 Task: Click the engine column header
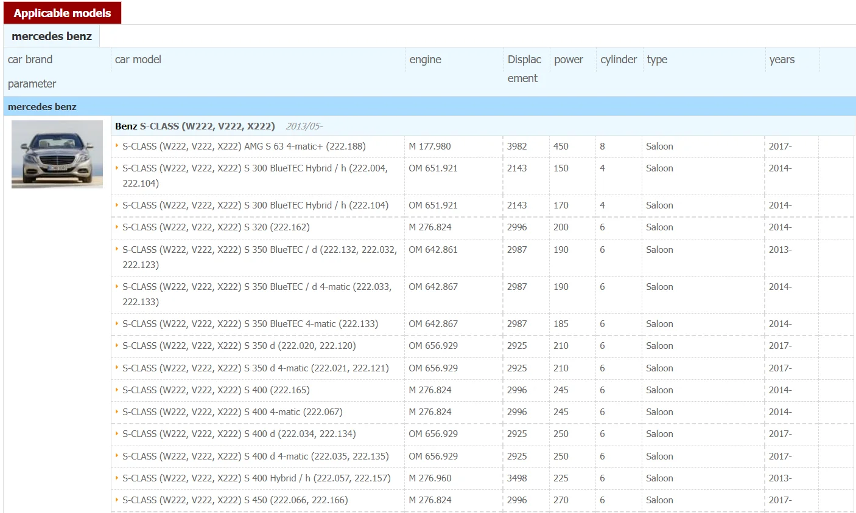(x=426, y=60)
